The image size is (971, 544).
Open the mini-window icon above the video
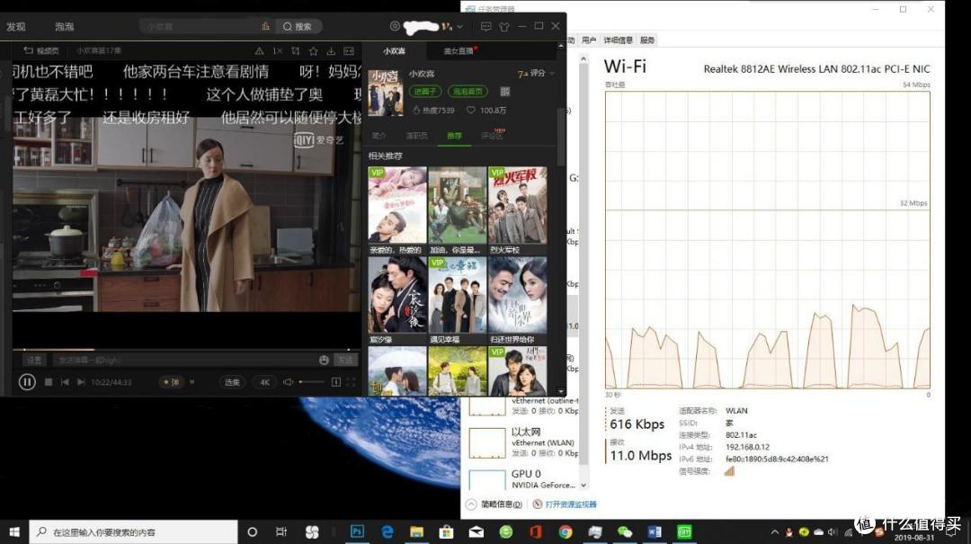tap(349, 51)
